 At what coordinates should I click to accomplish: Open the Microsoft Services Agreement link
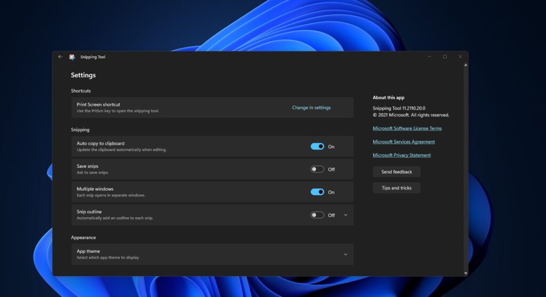tap(404, 142)
